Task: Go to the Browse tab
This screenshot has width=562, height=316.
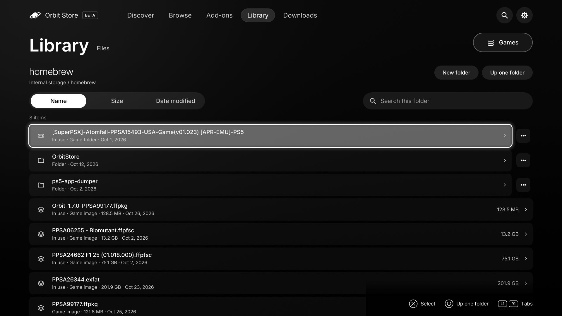Action: [x=180, y=15]
